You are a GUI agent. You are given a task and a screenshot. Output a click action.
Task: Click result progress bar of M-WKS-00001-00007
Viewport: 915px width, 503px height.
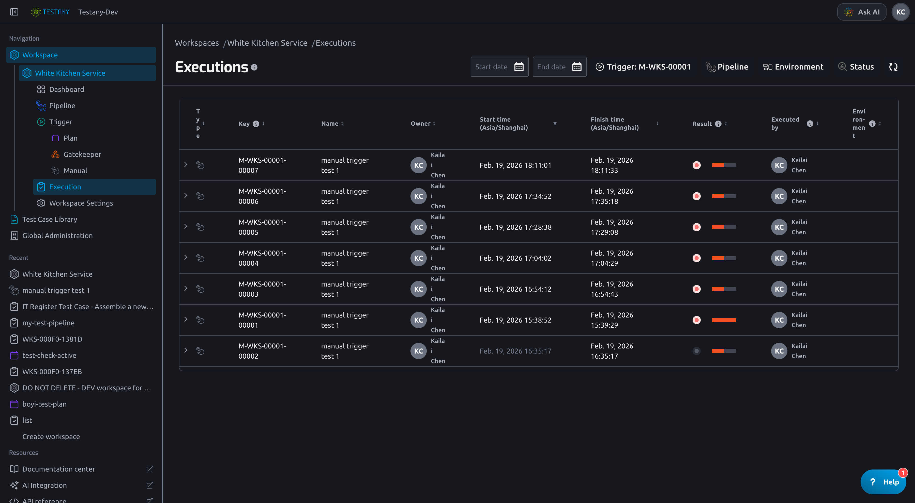coord(724,165)
